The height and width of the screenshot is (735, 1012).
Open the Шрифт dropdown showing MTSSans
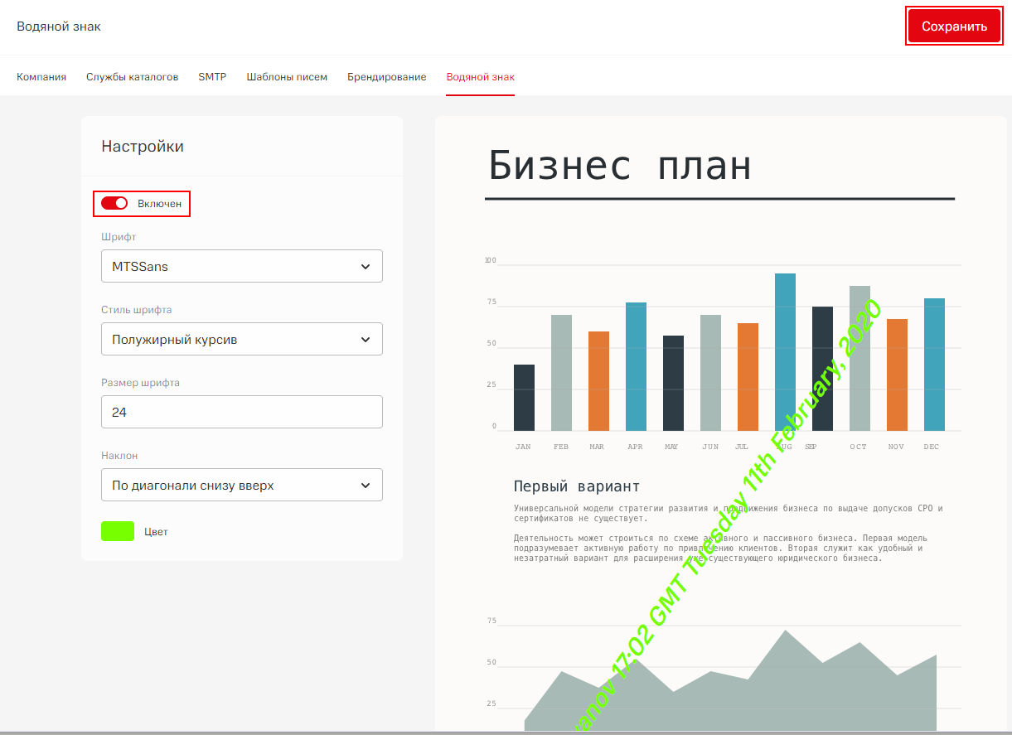[x=241, y=267]
